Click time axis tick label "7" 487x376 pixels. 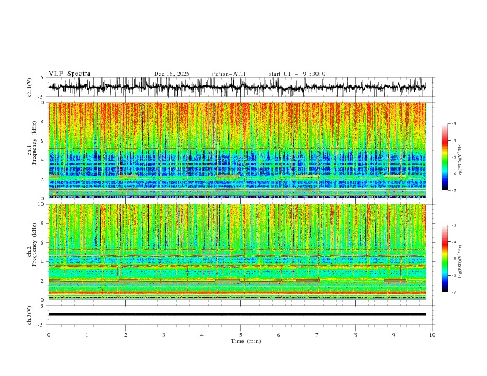click(317, 335)
